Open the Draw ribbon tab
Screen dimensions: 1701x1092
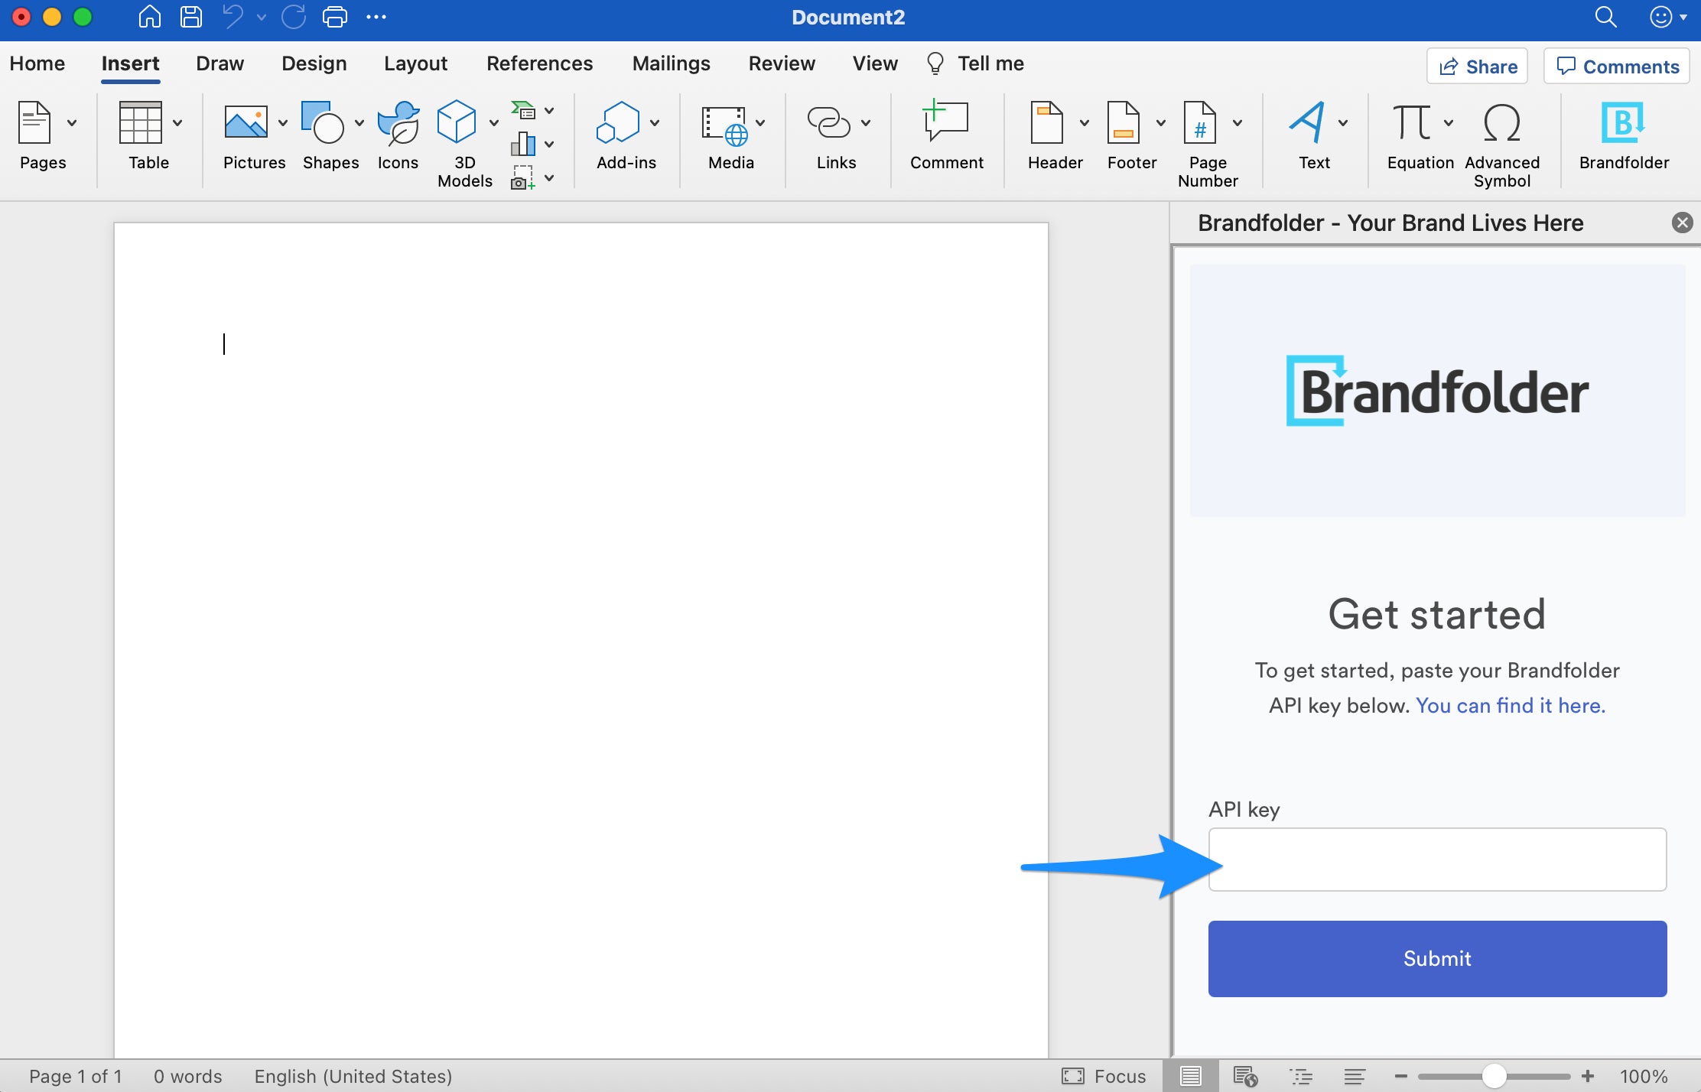click(220, 63)
